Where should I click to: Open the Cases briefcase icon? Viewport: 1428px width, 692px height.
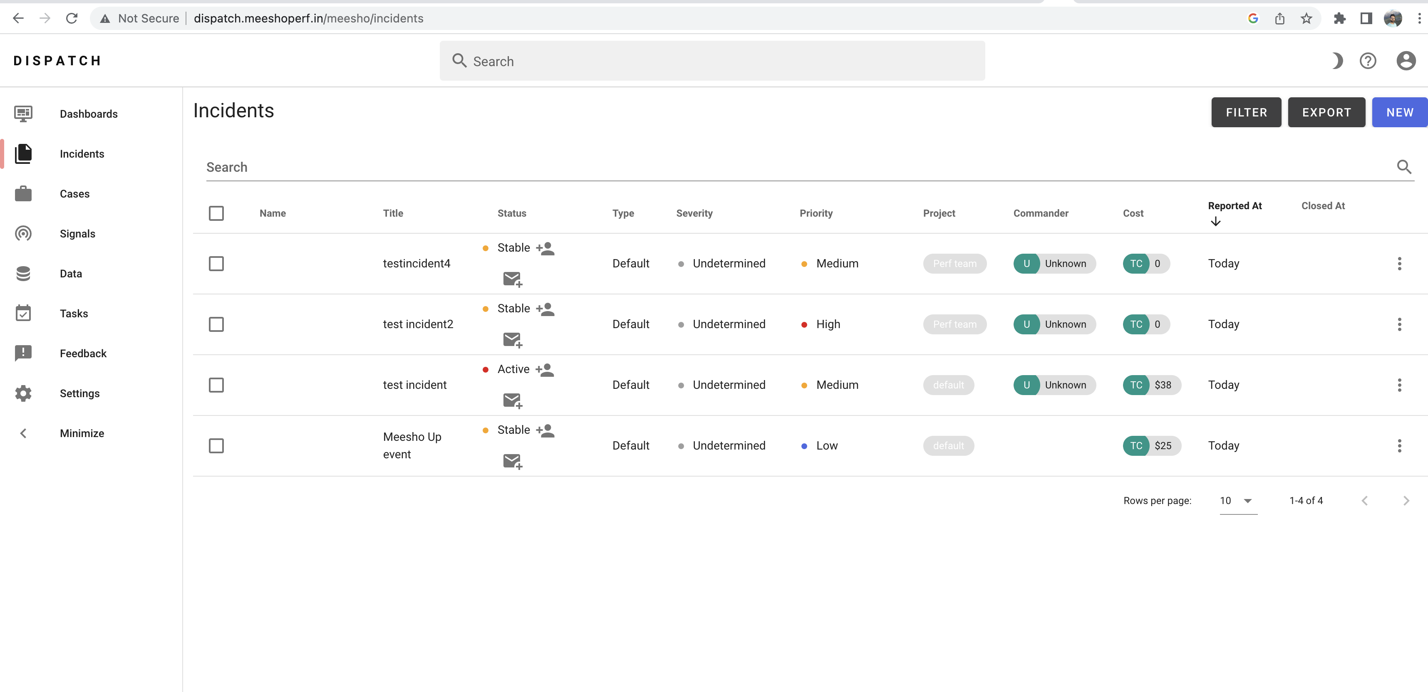(23, 193)
